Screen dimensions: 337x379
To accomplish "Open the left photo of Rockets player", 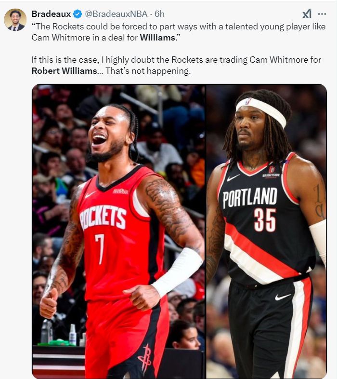I will 118,231.
